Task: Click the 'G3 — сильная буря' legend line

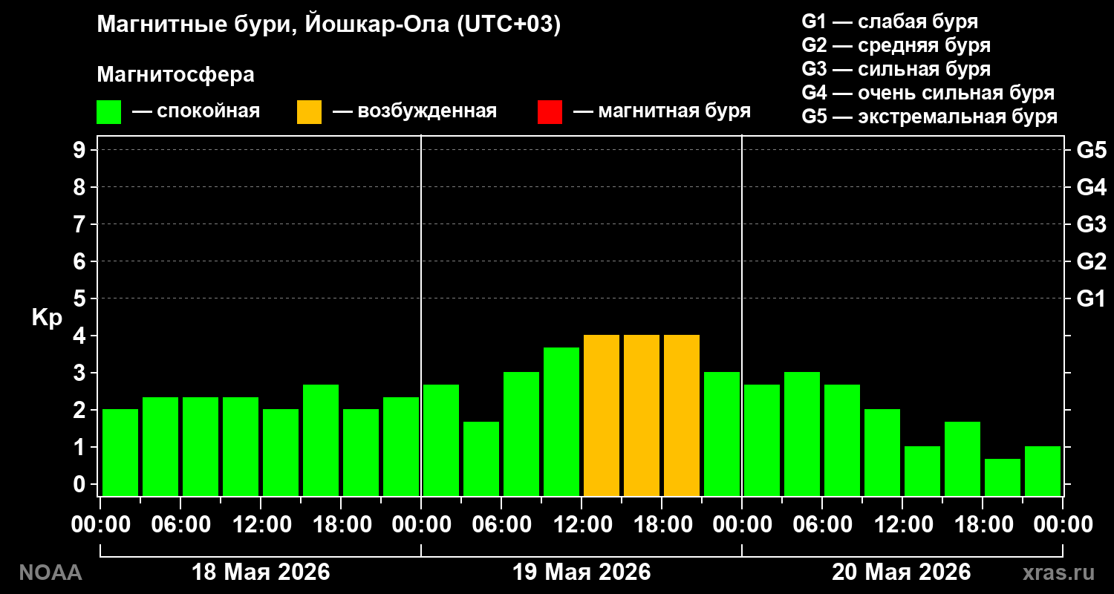Action: click(x=896, y=69)
